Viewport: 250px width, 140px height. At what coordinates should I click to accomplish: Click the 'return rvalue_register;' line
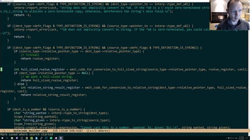pos(40,59)
